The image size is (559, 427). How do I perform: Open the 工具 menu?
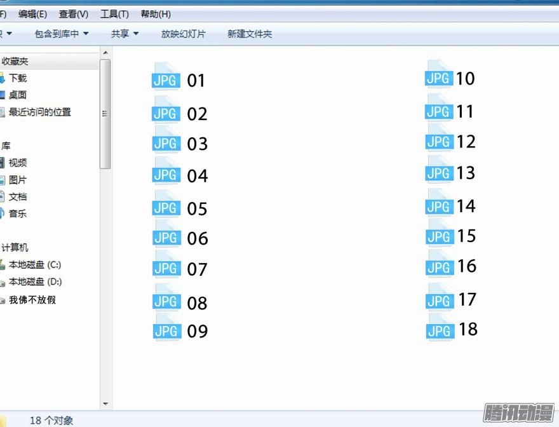point(113,13)
